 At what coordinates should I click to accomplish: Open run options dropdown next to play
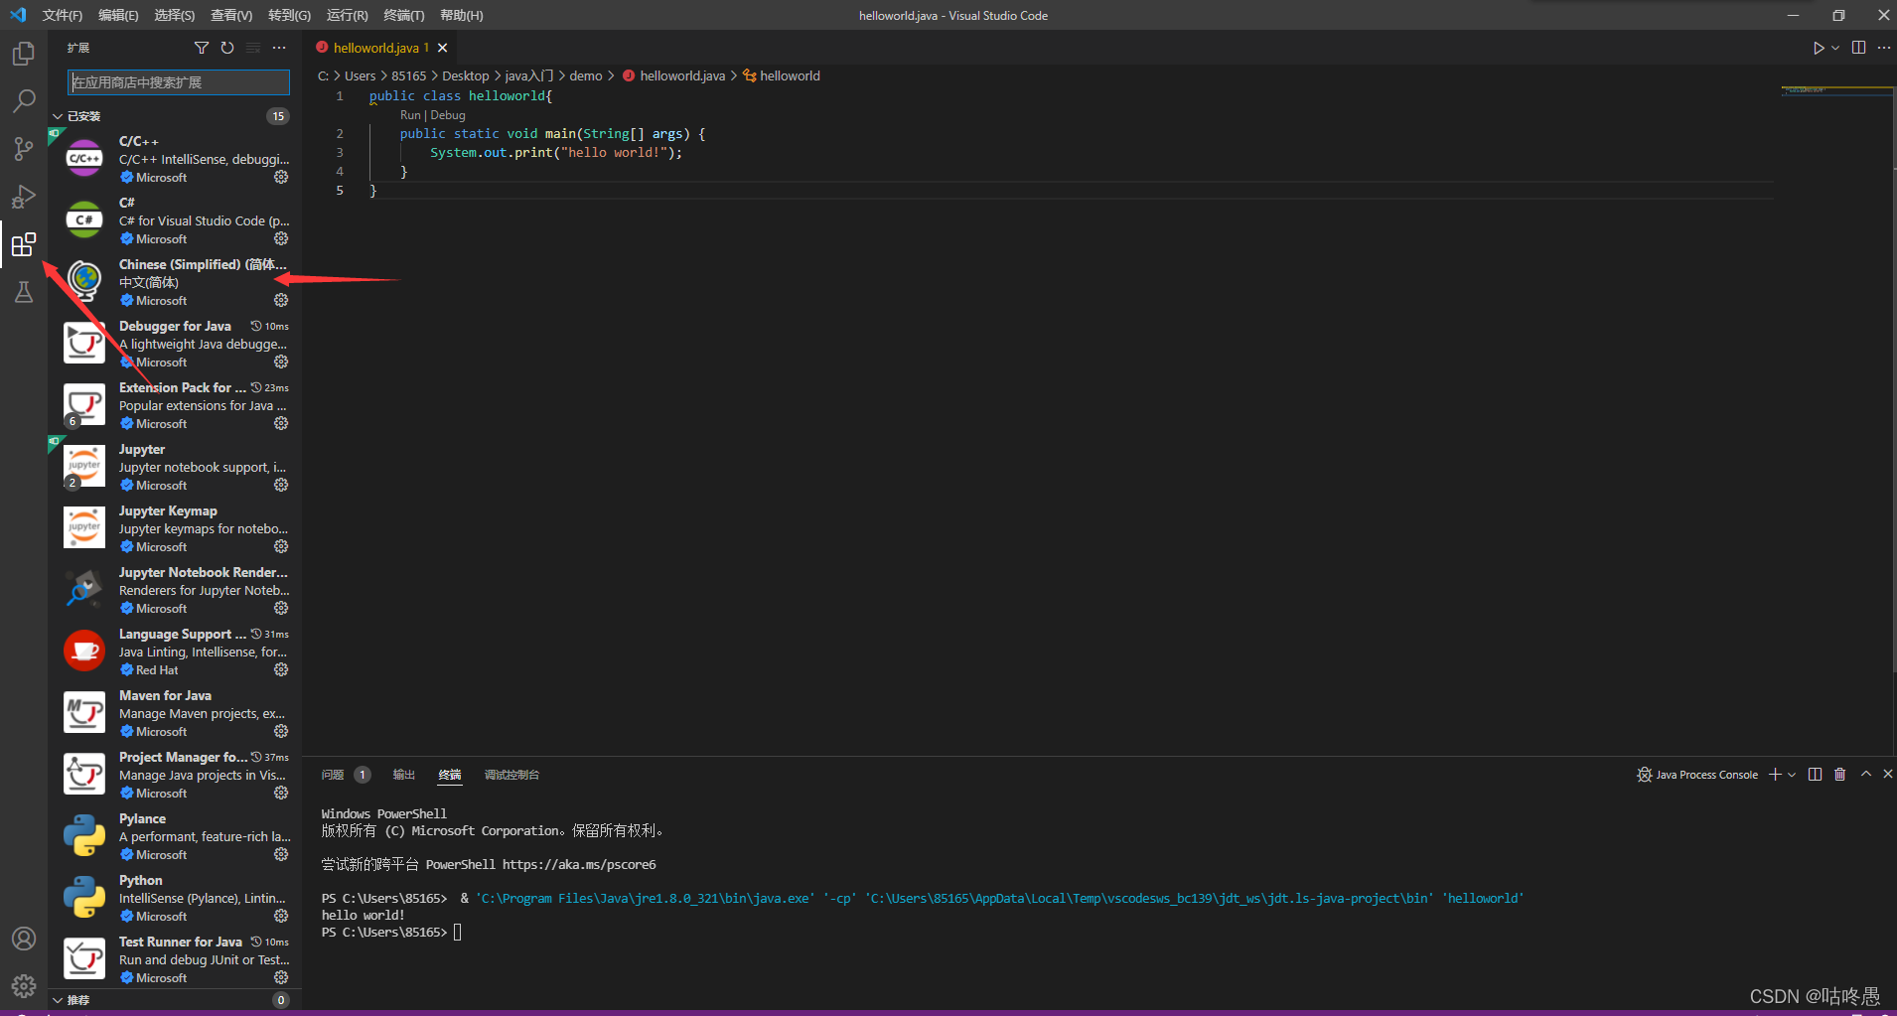pos(1835,48)
